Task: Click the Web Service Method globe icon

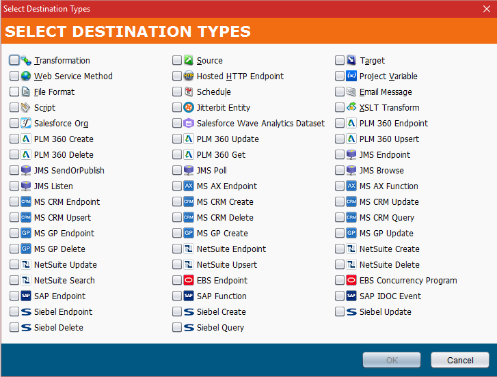Action: click(x=26, y=76)
